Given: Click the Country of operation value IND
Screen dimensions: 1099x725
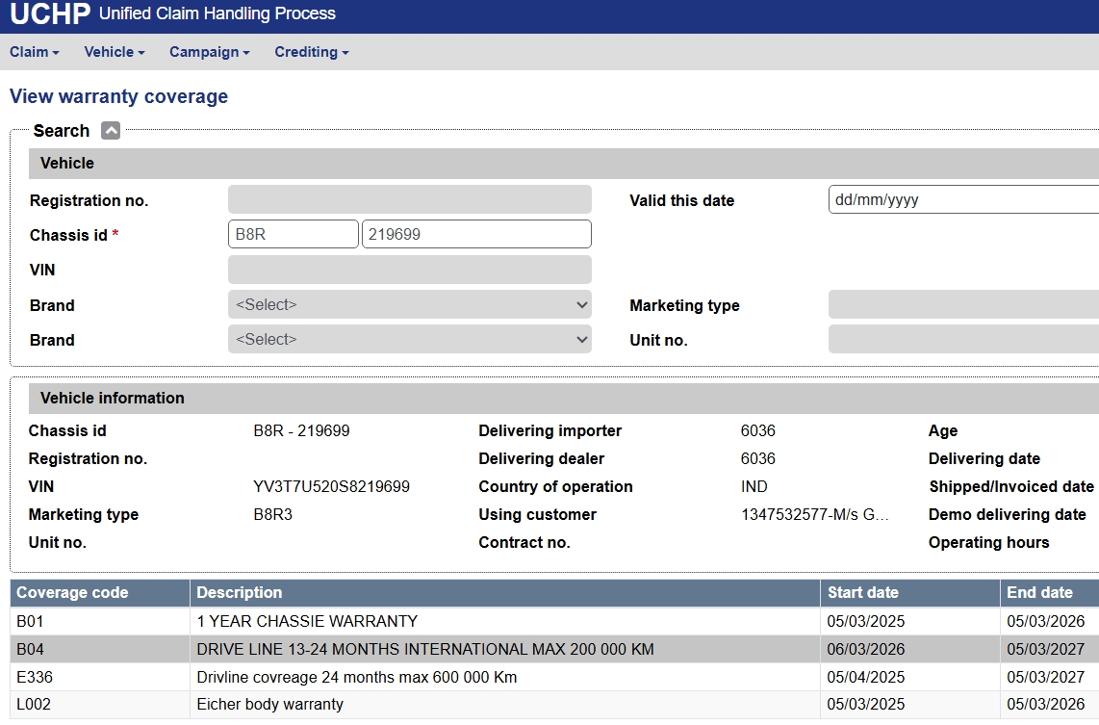Looking at the screenshot, I should tap(754, 486).
